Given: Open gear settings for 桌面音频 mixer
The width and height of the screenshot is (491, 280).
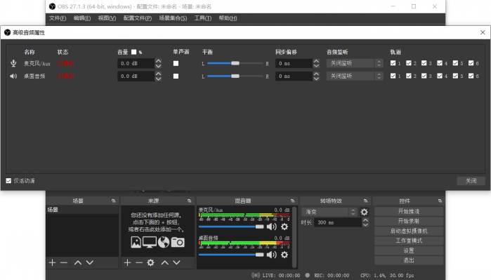Looking at the screenshot, I should (x=284, y=255).
